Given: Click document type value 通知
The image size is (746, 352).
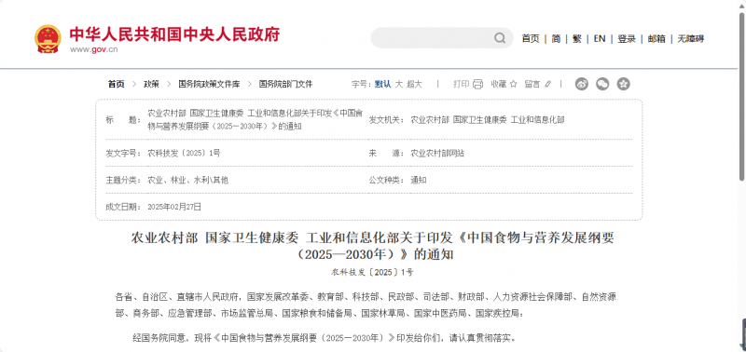Looking at the screenshot, I should [x=418, y=180].
